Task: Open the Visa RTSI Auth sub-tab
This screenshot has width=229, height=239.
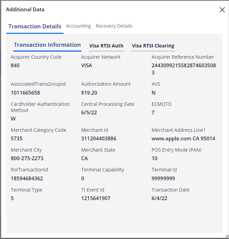Action: click(106, 46)
